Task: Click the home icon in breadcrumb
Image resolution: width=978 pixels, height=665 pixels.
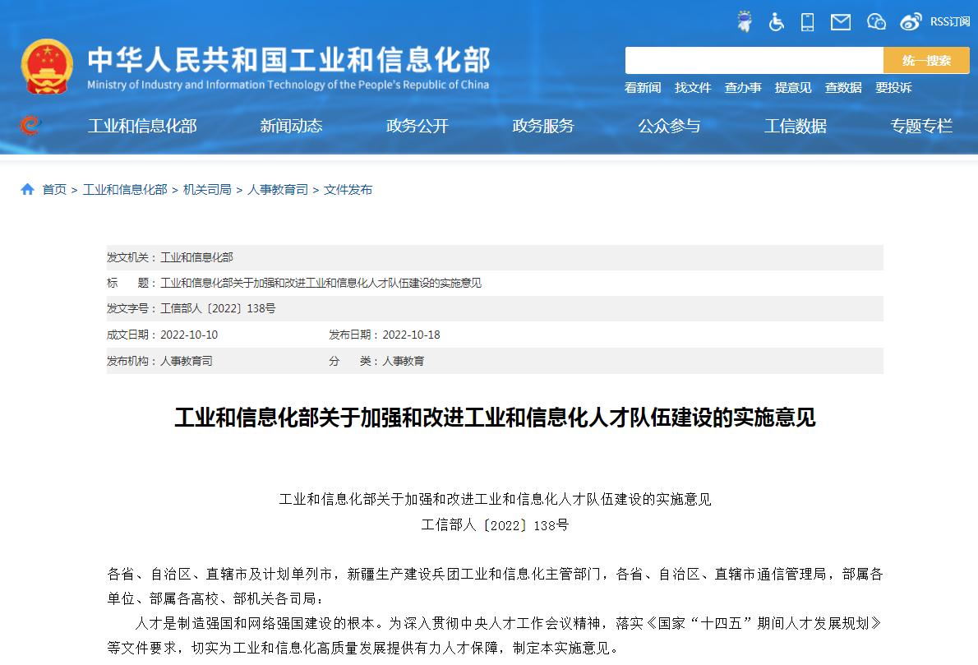Action: click(27, 189)
